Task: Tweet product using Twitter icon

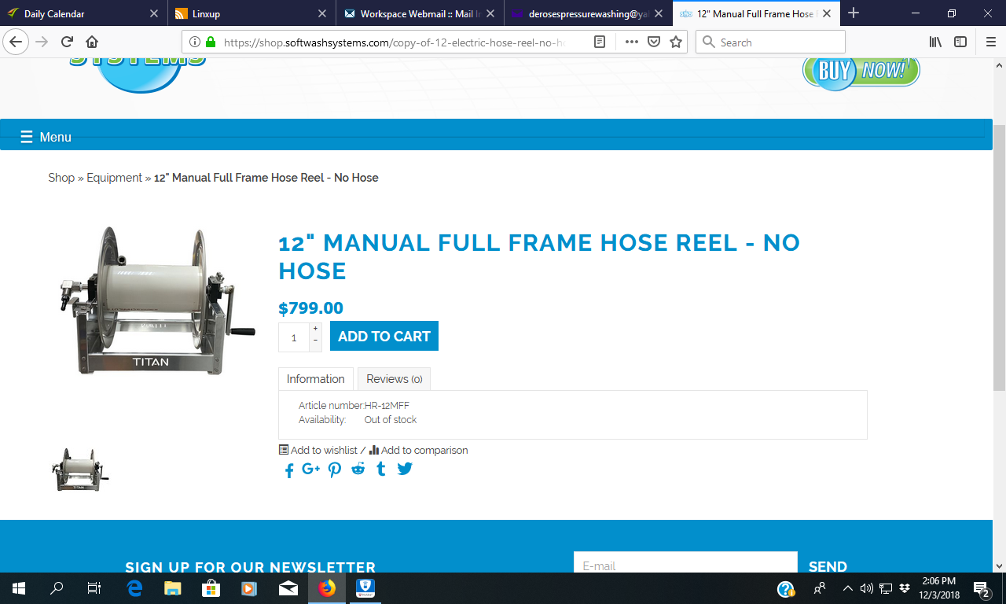Action: pyautogui.click(x=405, y=469)
